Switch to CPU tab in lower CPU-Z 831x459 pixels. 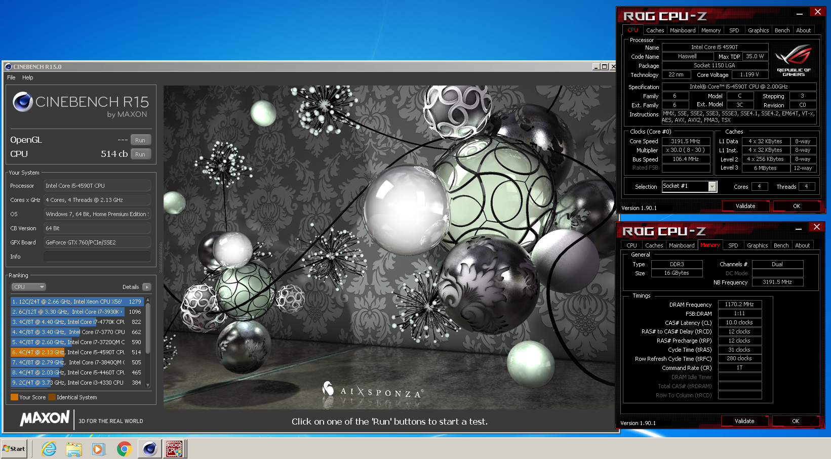[x=631, y=245]
